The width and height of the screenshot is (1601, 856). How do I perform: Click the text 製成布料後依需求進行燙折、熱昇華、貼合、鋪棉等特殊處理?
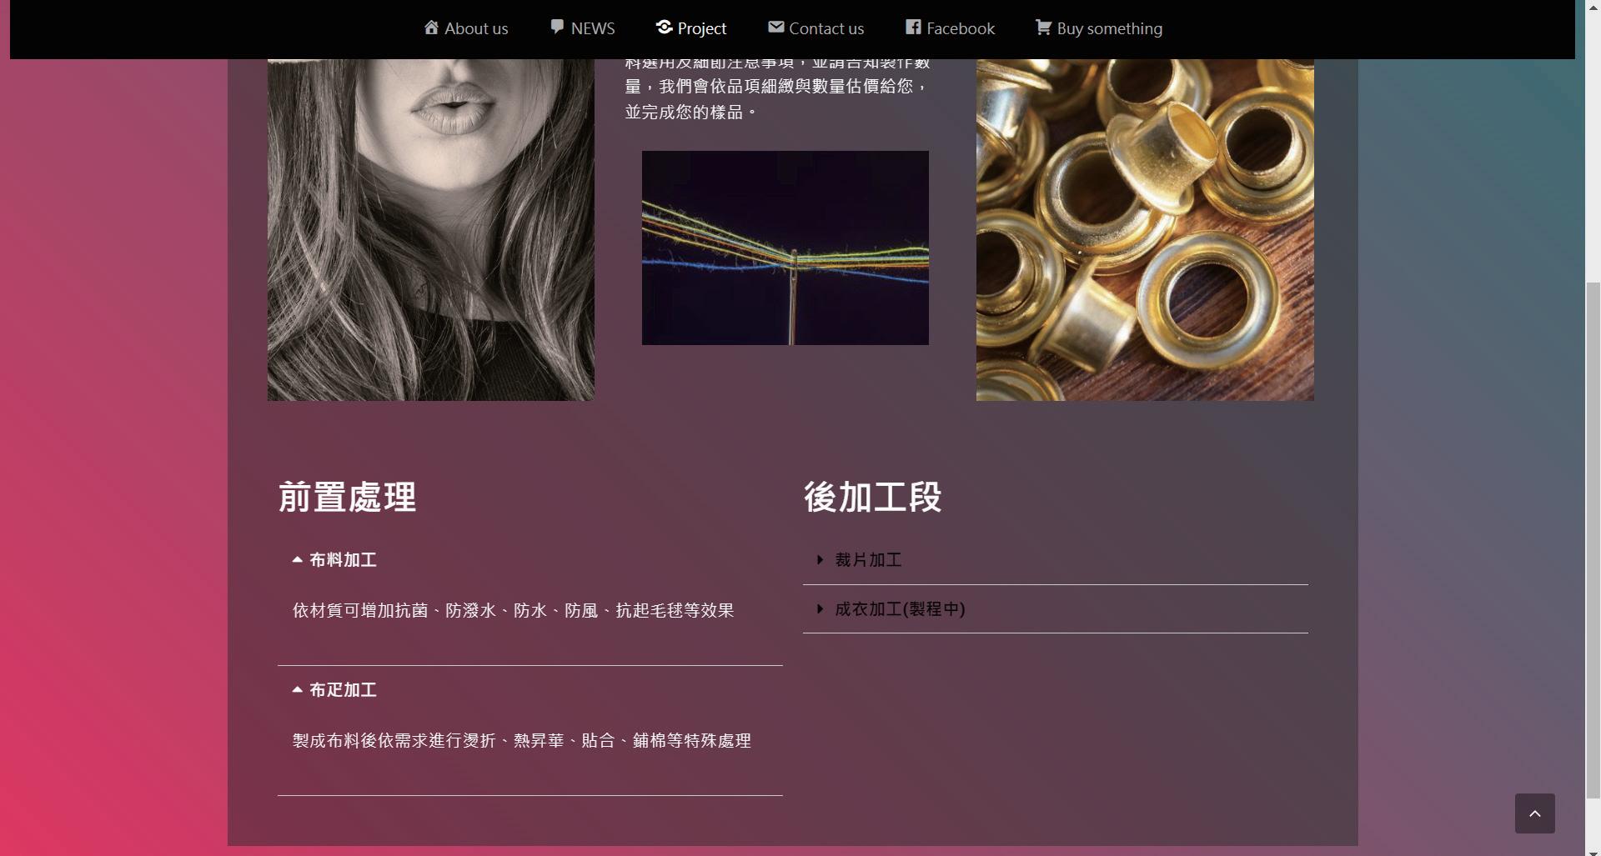pyautogui.click(x=521, y=741)
